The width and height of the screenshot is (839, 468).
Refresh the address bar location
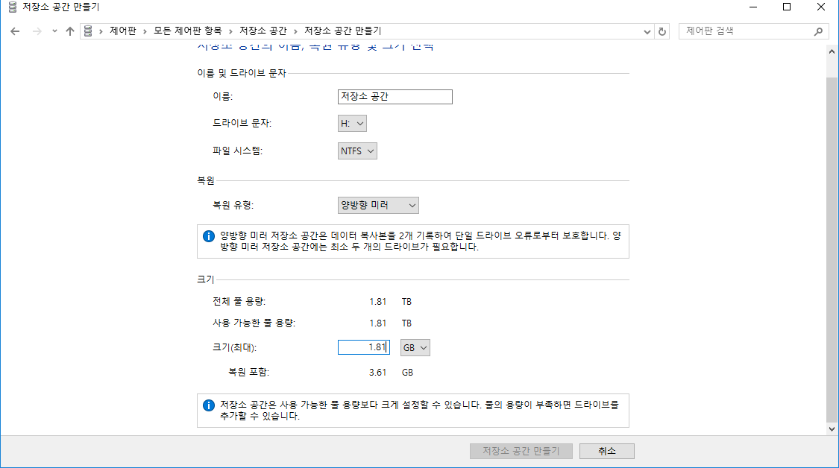click(x=662, y=31)
